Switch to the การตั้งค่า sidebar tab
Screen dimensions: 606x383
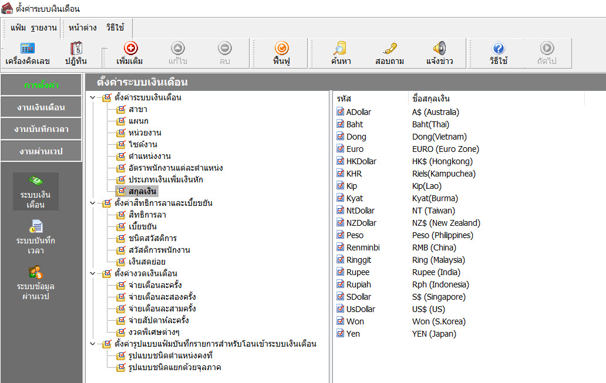coord(41,85)
